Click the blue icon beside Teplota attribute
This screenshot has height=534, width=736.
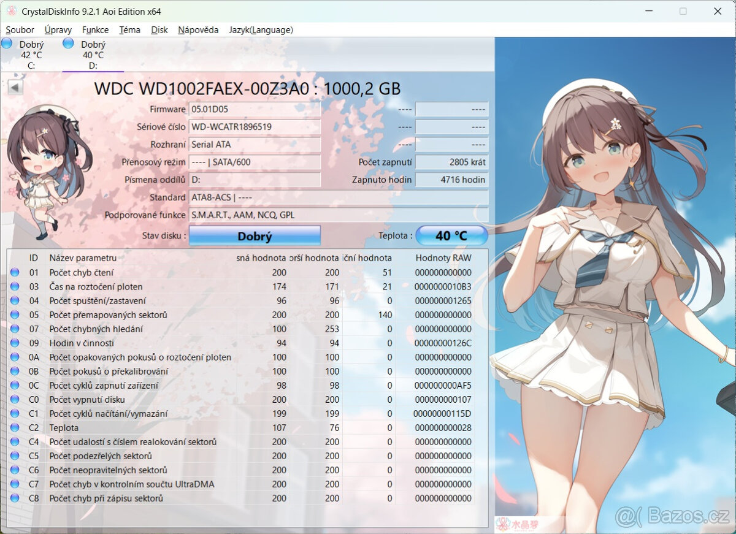(13, 427)
